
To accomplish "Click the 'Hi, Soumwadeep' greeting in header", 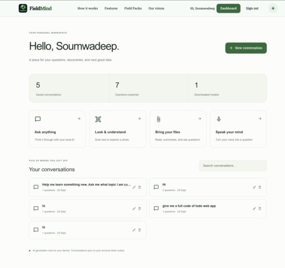I will point(203,8).
